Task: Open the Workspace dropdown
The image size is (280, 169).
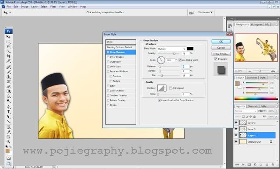Action: coord(205,12)
